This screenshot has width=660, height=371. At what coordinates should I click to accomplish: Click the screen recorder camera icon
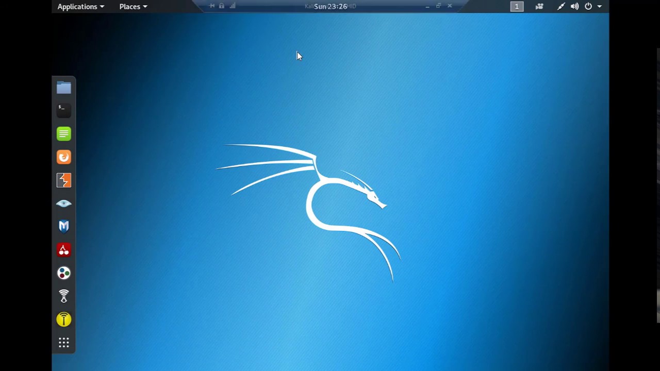(539, 6)
